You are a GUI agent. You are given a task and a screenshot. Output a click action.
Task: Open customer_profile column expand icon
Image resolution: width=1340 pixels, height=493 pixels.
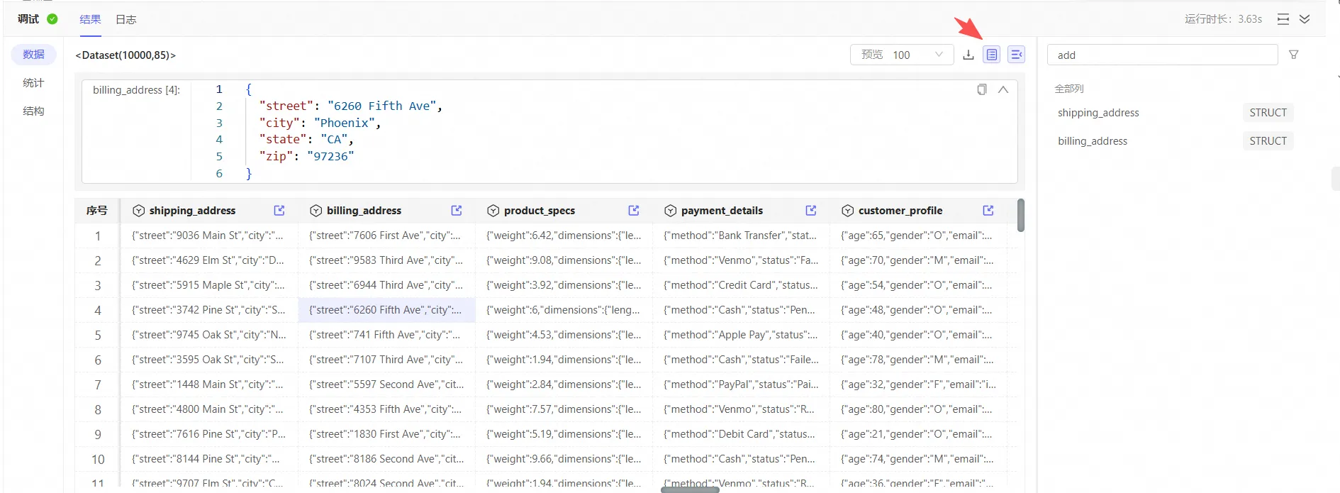988,211
